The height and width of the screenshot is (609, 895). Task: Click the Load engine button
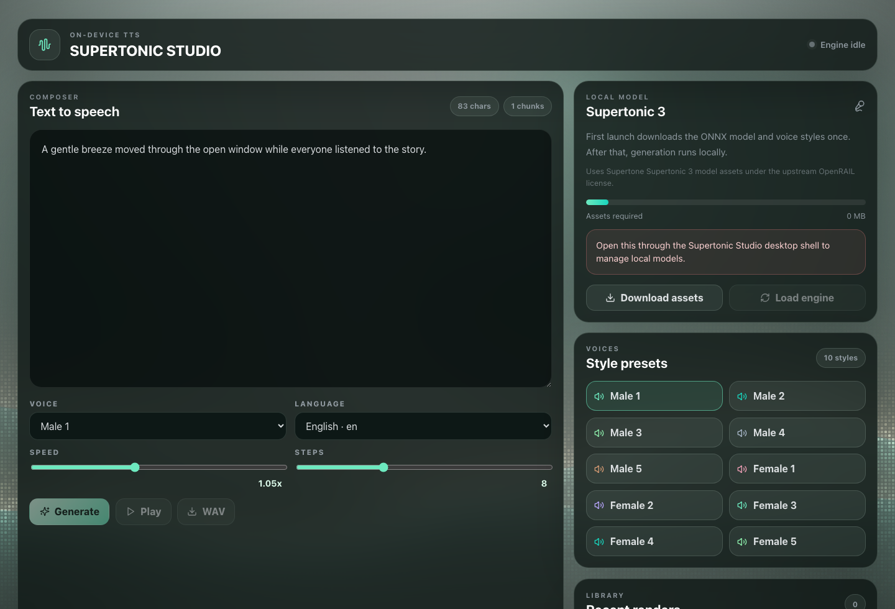click(x=797, y=298)
